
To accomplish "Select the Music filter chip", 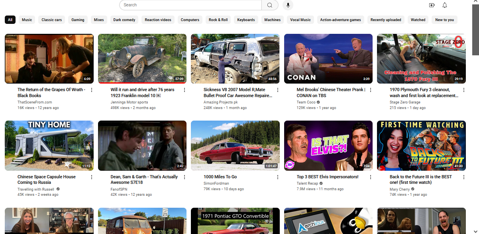I will 27,20.
